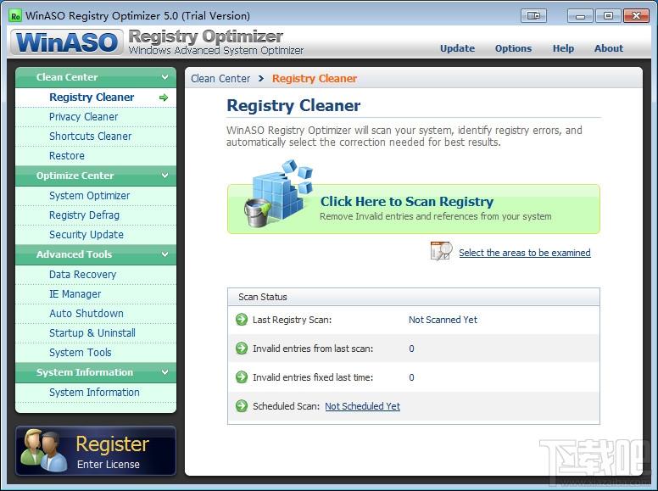
Task: Click the Not Scheduled Yet link
Action: coord(363,406)
